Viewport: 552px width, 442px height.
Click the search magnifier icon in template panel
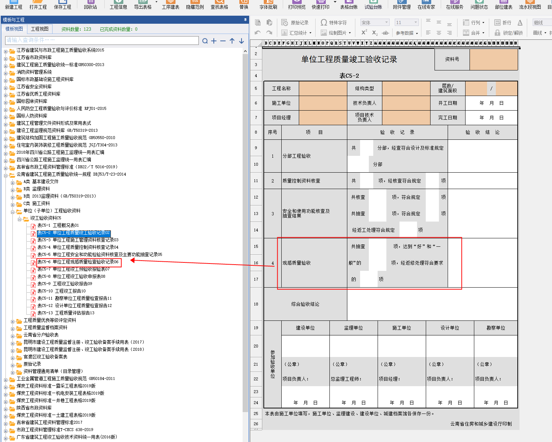(x=205, y=41)
